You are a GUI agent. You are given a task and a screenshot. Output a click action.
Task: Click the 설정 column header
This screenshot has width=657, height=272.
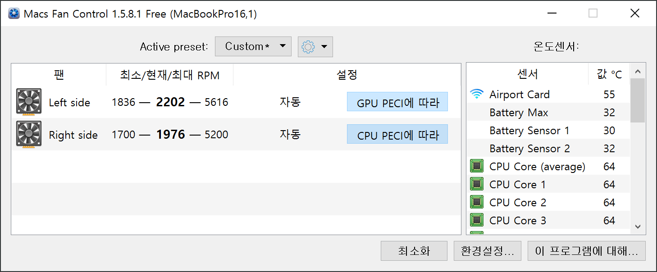[x=347, y=75]
